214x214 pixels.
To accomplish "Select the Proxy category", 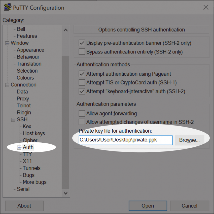I will point(23,99).
